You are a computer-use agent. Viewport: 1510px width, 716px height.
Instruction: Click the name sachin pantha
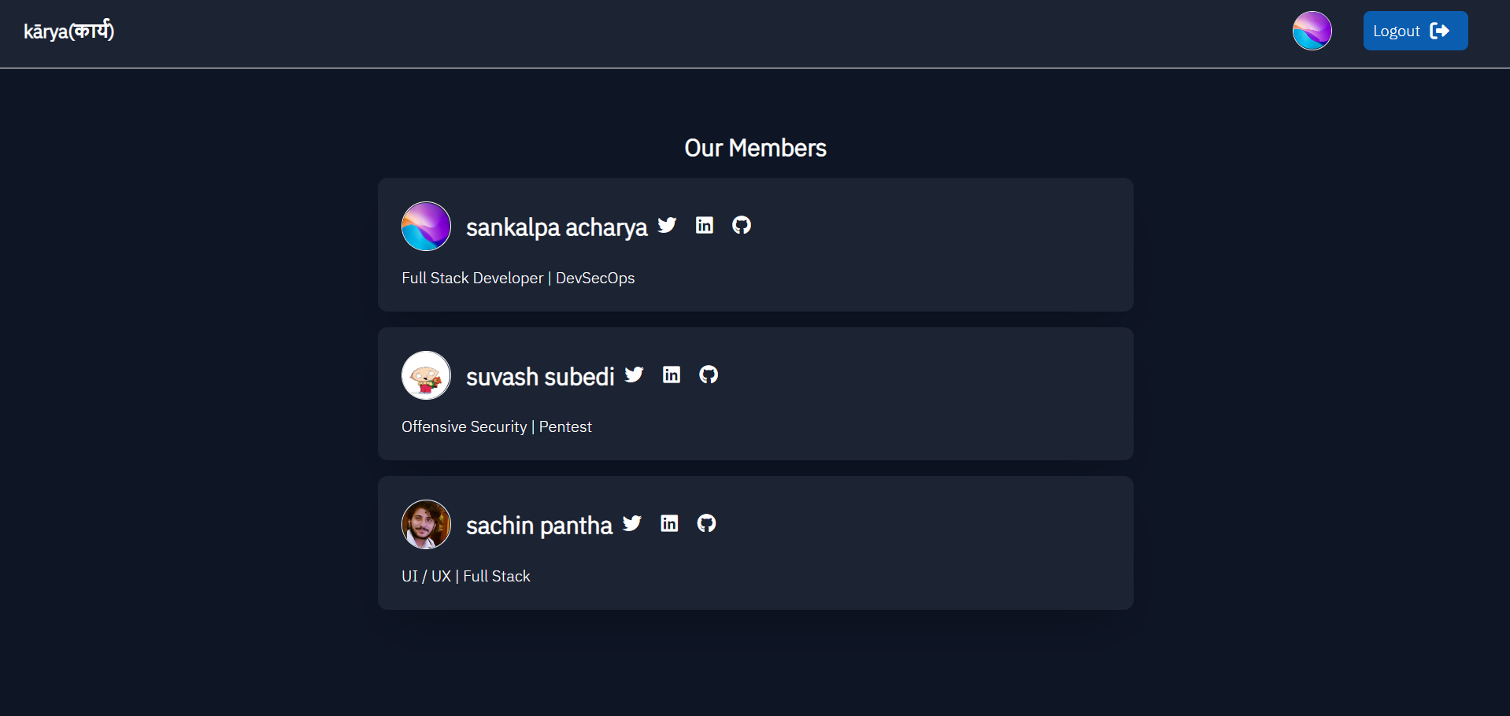(x=538, y=525)
